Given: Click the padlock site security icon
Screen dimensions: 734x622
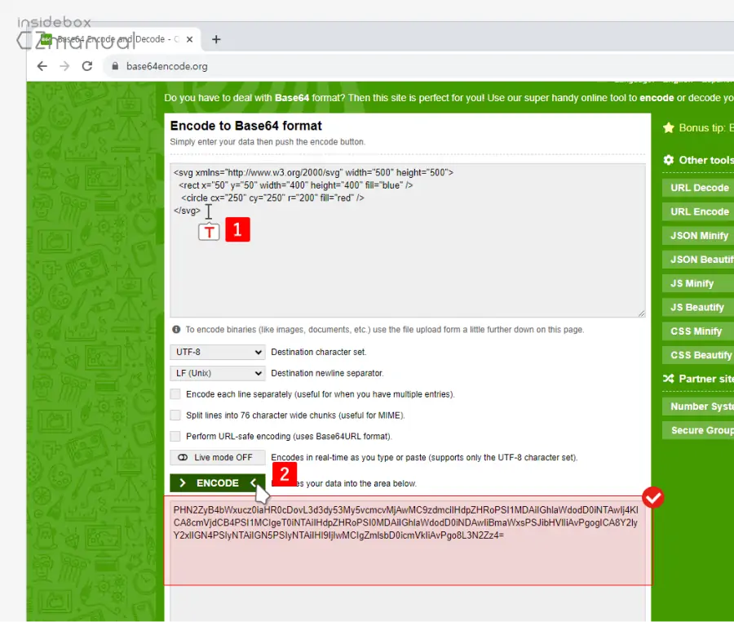Looking at the screenshot, I should click(x=115, y=66).
